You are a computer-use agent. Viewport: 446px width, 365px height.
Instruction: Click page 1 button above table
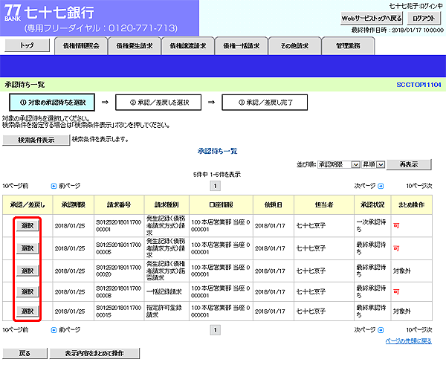coord(216,186)
